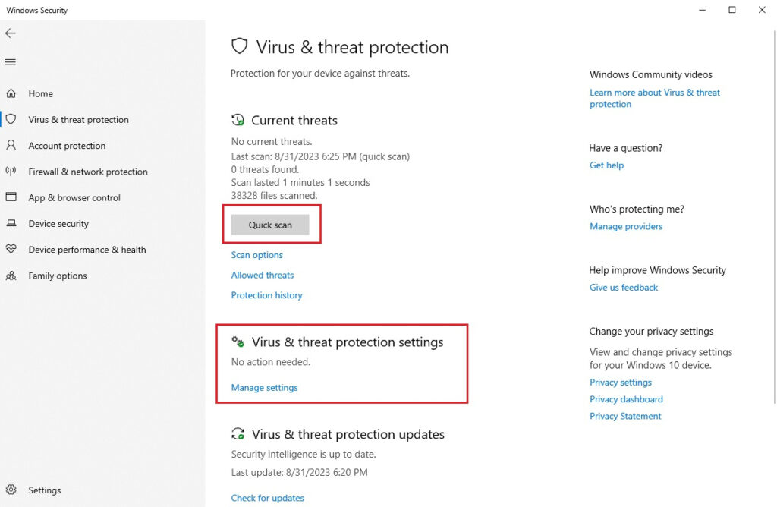Open Protection history
The height and width of the screenshot is (507, 777).
[266, 295]
